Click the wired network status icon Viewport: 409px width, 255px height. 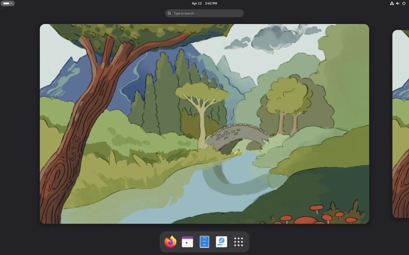click(x=392, y=3)
